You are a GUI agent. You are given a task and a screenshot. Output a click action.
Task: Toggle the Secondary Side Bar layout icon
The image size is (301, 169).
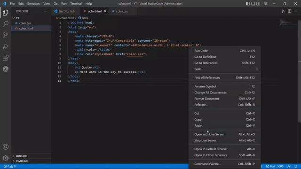[258, 4]
